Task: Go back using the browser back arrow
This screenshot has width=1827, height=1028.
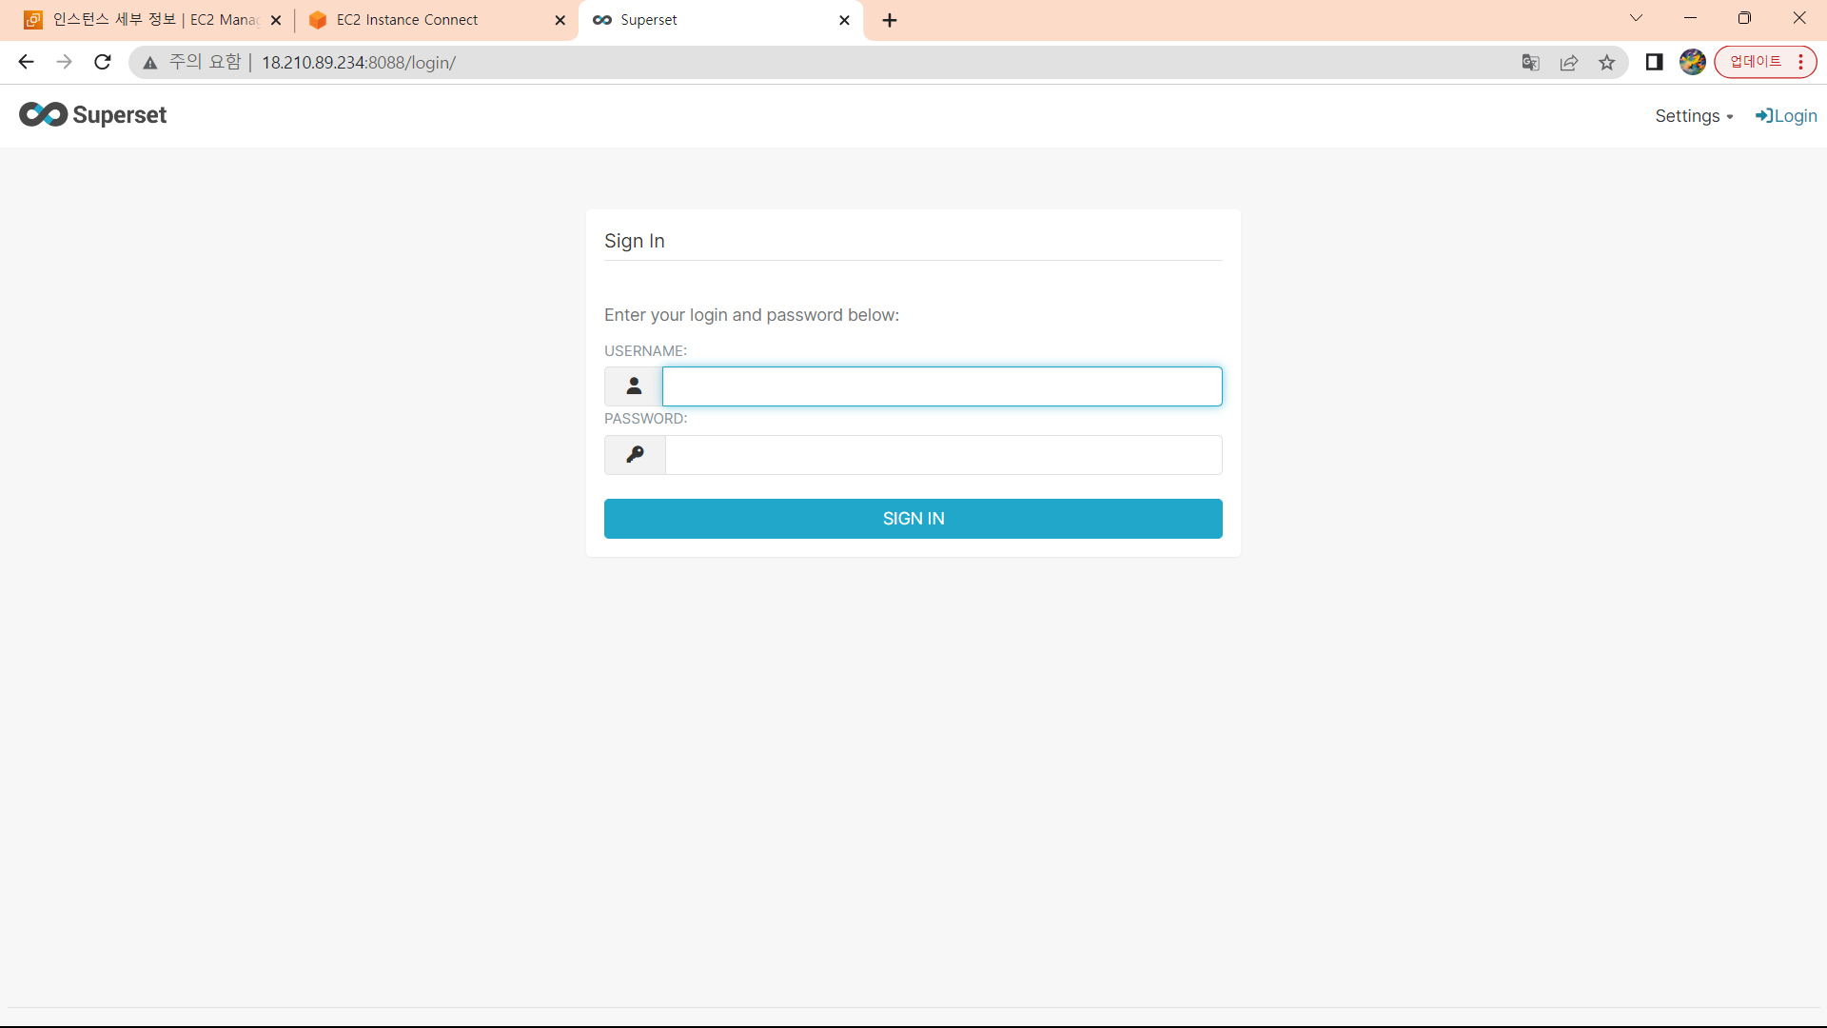Action: 26,63
